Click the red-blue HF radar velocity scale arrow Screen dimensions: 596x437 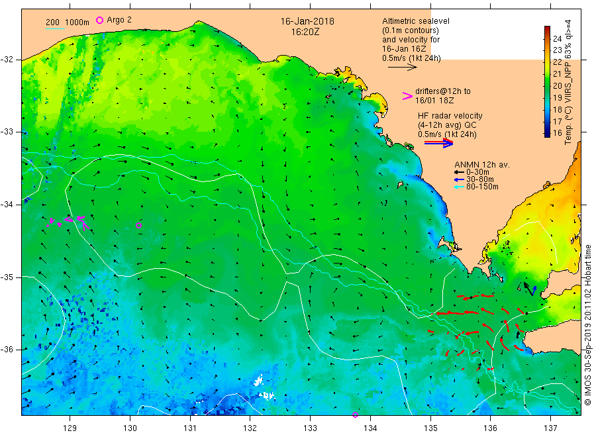point(438,143)
